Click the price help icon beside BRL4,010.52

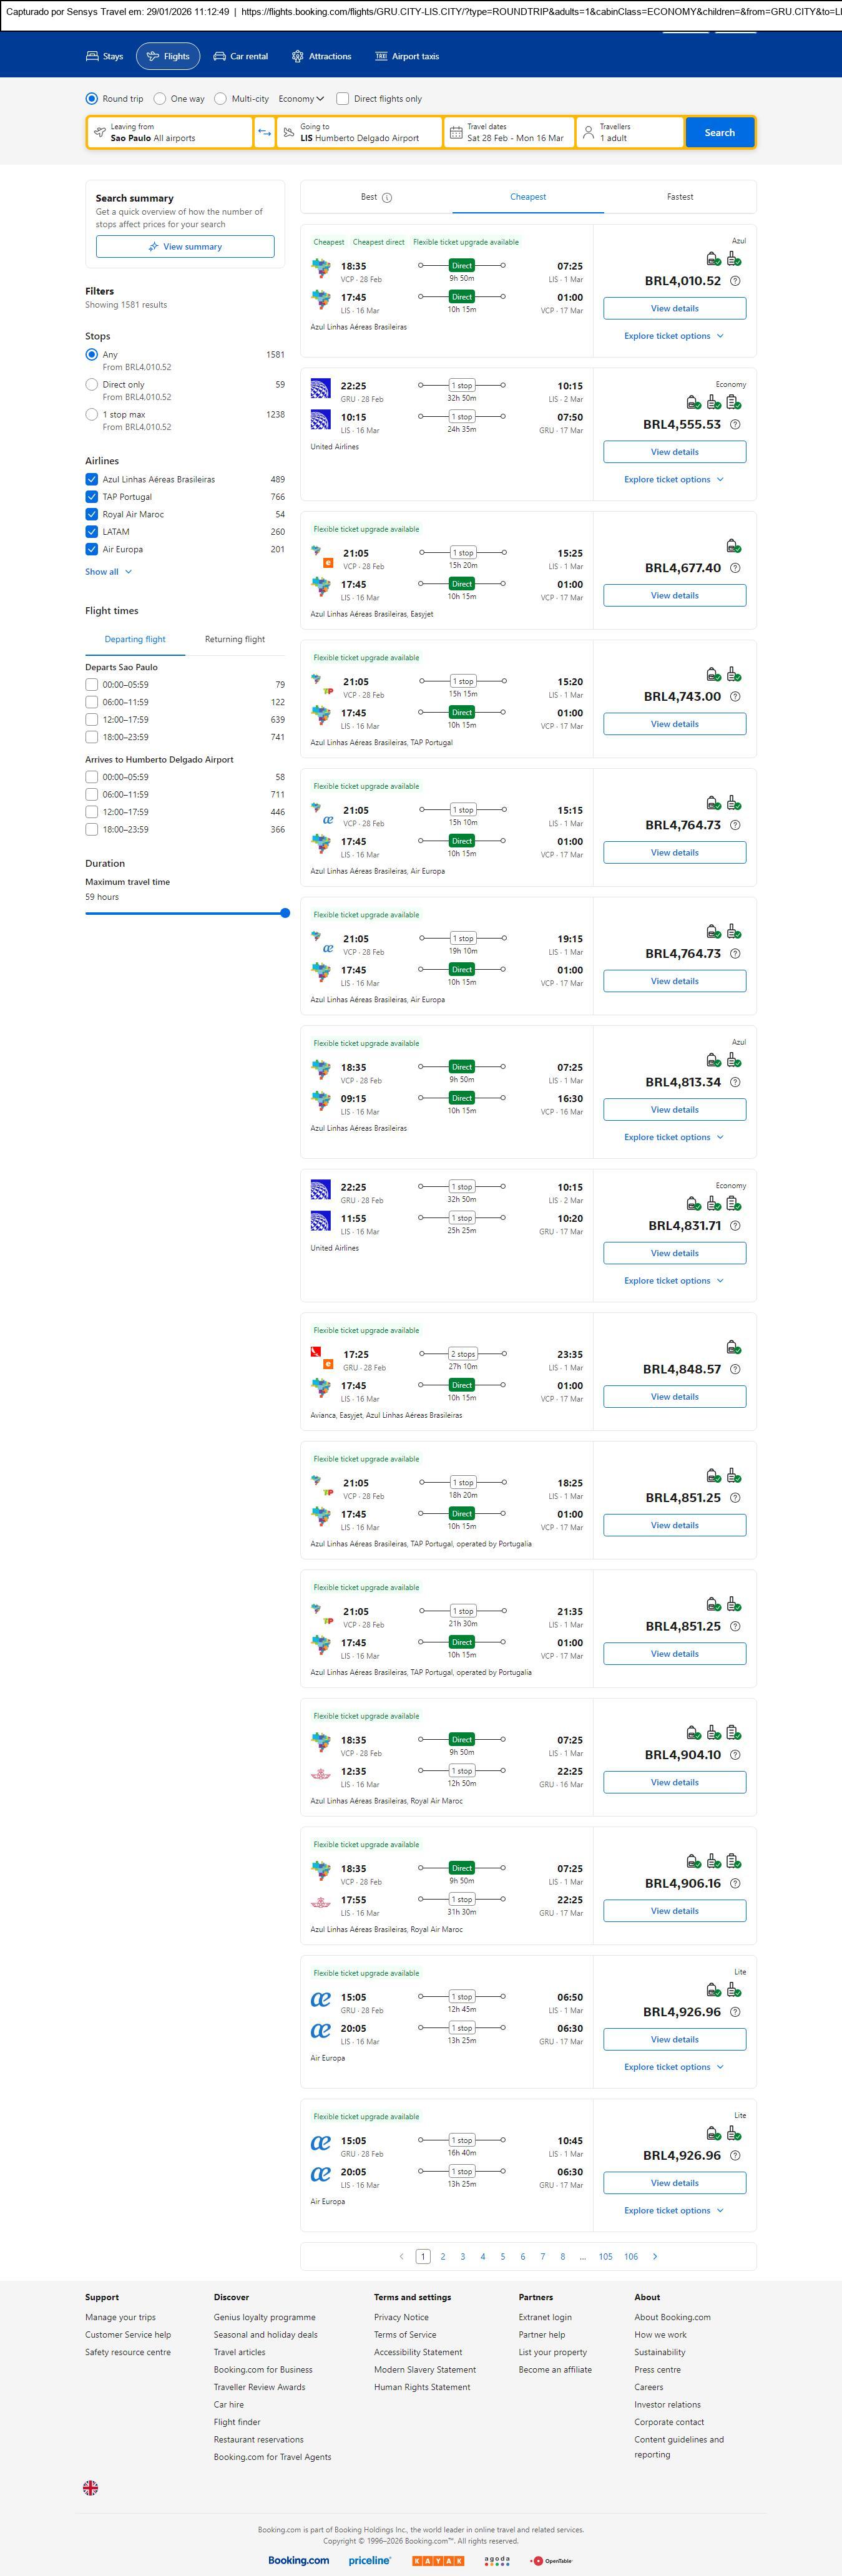click(x=735, y=281)
